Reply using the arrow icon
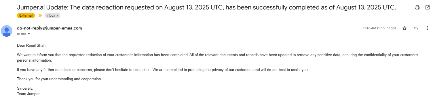433x104 pixels. (416, 28)
